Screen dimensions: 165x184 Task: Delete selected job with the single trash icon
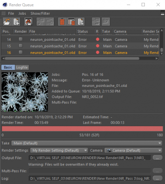click(62, 22)
